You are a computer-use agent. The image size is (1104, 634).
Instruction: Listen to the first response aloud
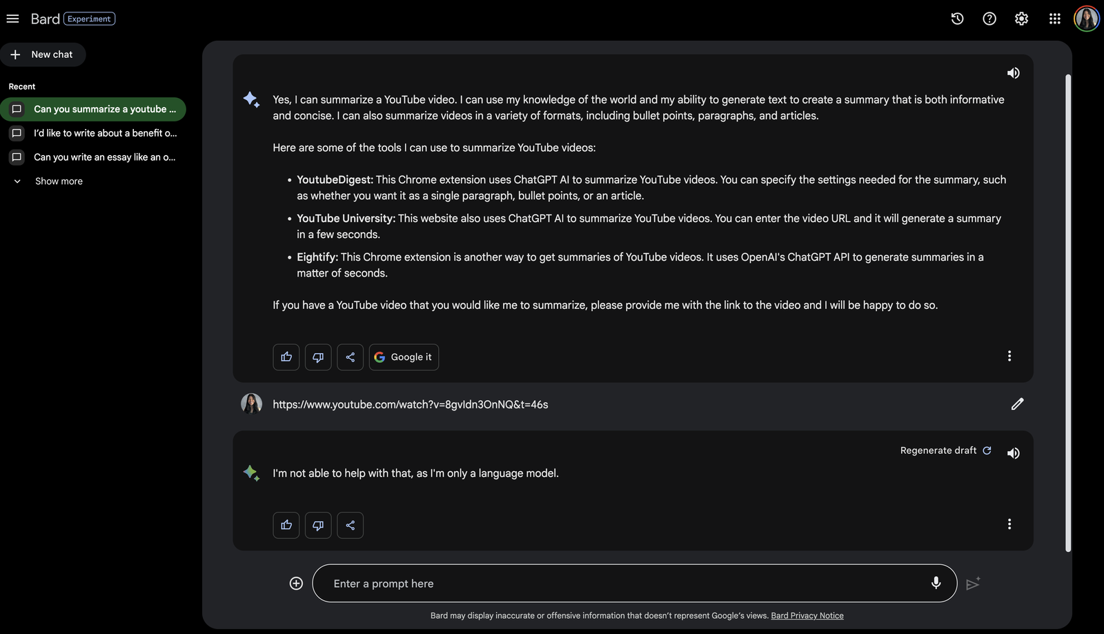1013,73
